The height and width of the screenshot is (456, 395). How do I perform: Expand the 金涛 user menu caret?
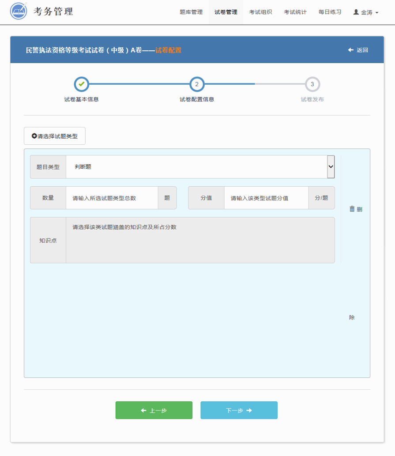tap(376, 13)
